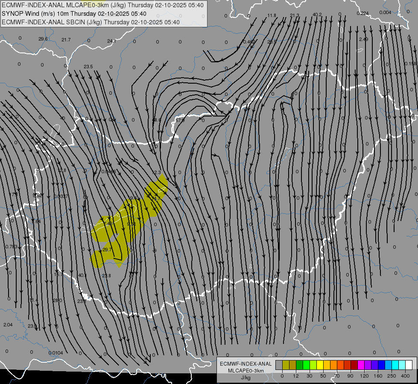The width and height of the screenshot is (418, 384).
Task: Click the map value 11.4
Action: (34, 300)
